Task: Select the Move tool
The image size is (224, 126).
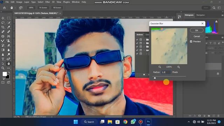Action: (3, 18)
